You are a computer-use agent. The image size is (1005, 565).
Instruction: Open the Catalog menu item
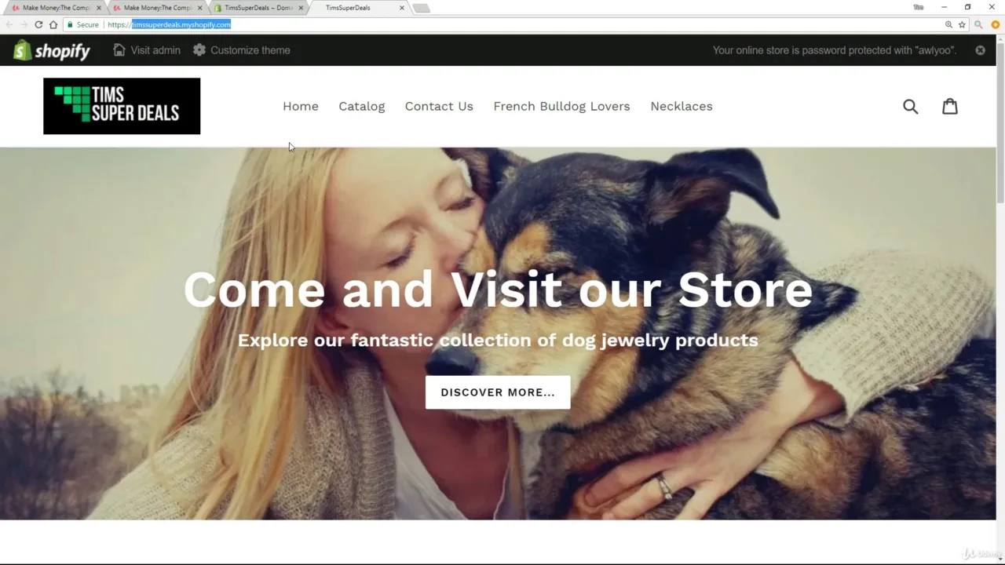pyautogui.click(x=362, y=106)
